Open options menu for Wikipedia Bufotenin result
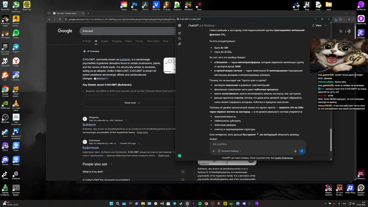This screenshot has height=207, width=368. (x=126, y=120)
